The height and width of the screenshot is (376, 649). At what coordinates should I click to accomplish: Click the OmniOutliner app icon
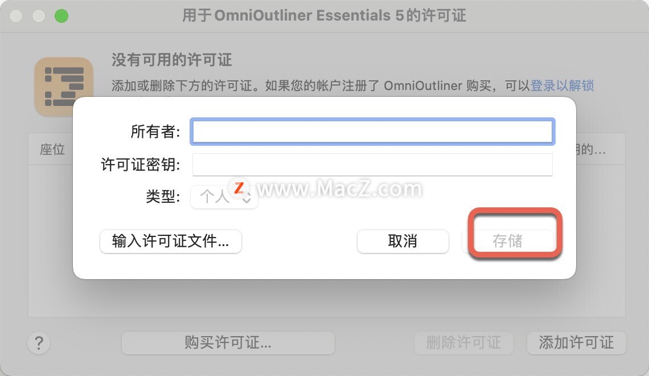64,87
